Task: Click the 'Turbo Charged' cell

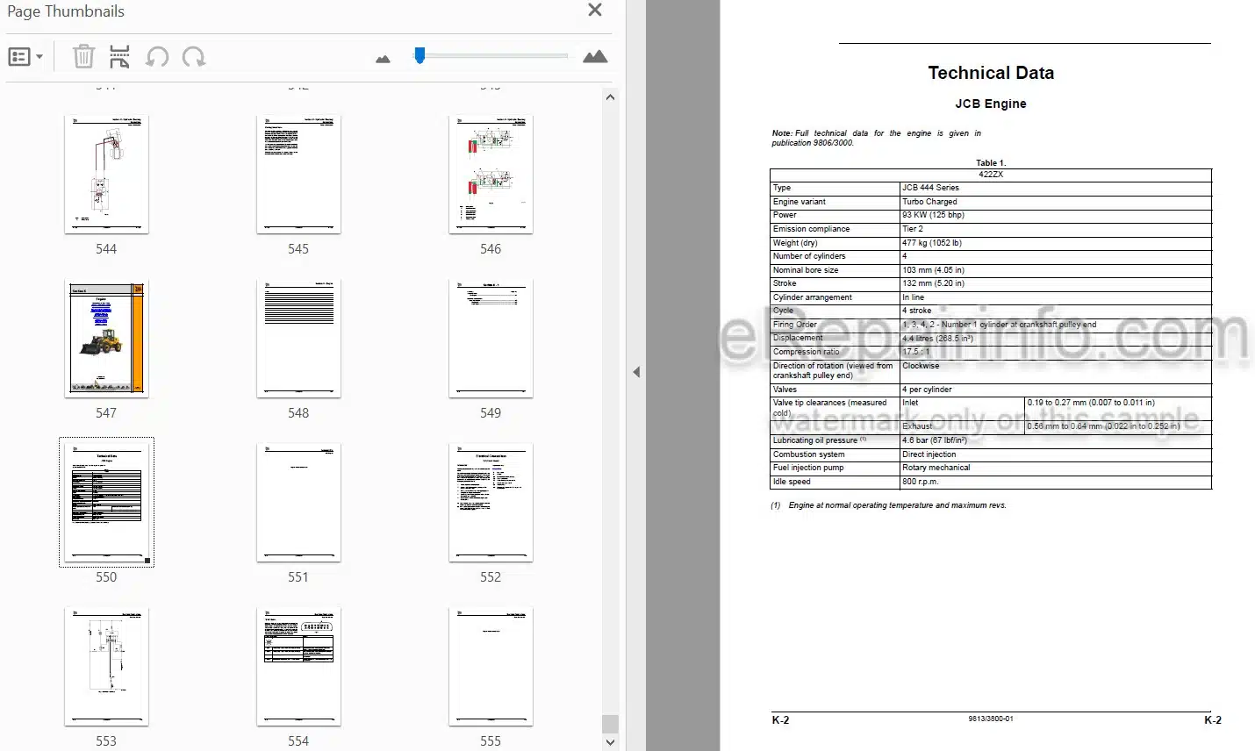Action: (x=929, y=202)
